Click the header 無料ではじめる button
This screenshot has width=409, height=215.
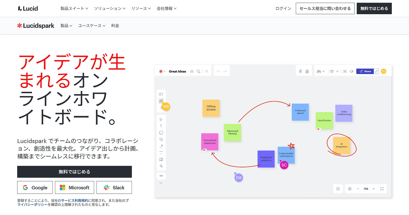(x=374, y=8)
